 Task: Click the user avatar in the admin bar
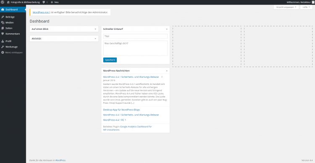pos(313,2)
